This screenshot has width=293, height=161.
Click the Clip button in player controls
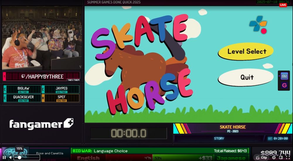tap(262, 157)
